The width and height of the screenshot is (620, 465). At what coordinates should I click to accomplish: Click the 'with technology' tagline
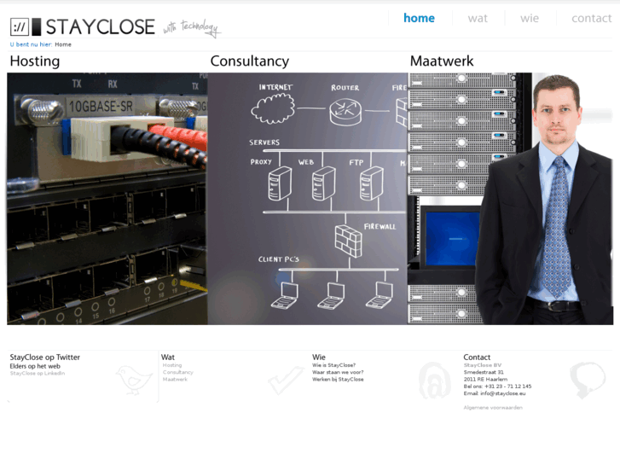click(x=192, y=27)
